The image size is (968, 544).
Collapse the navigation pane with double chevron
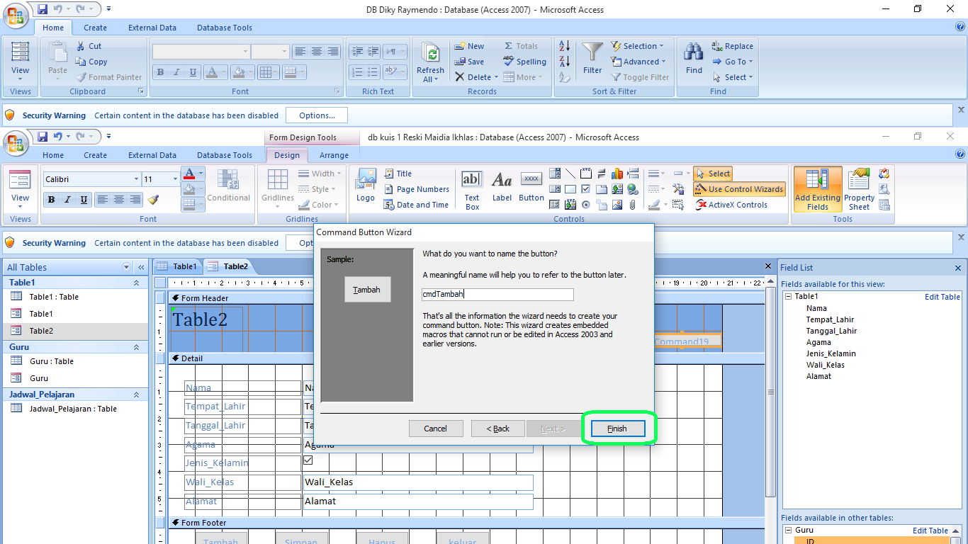tap(141, 267)
